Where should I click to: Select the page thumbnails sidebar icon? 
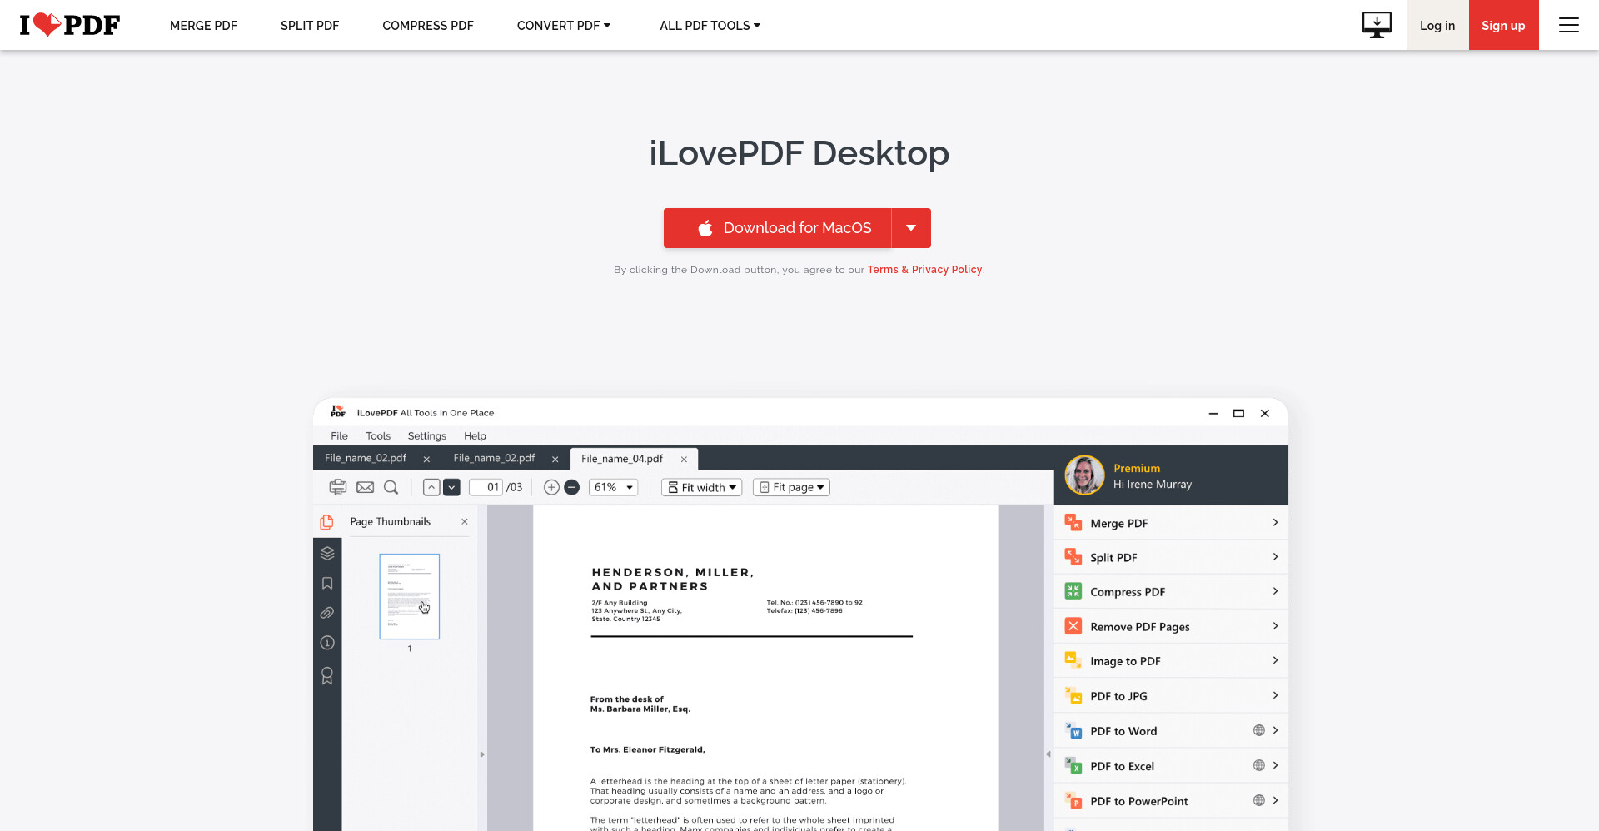pyautogui.click(x=326, y=521)
